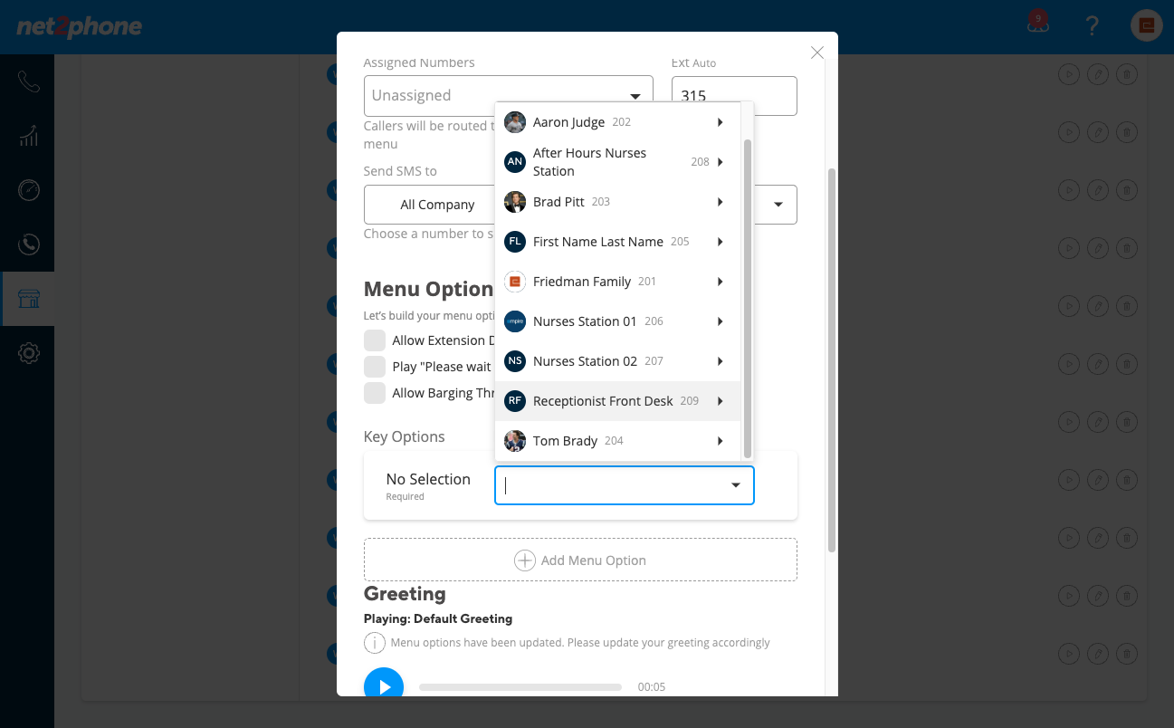The image size is (1174, 728).
Task: Open the Calls phone icon in sidebar
Action: coord(28,81)
